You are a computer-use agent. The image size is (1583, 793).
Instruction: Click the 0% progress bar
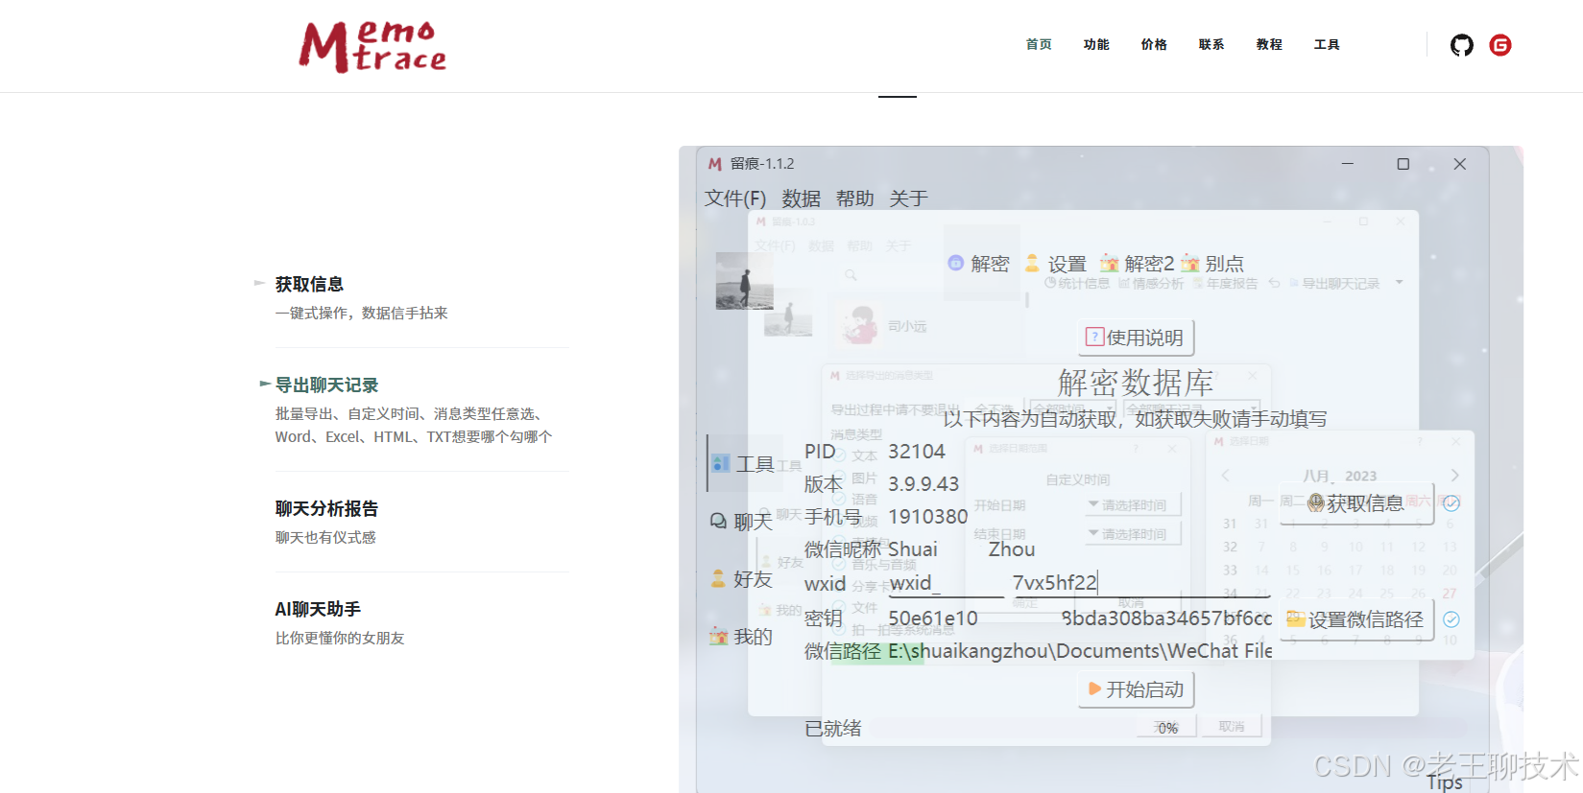pyautogui.click(x=1166, y=728)
